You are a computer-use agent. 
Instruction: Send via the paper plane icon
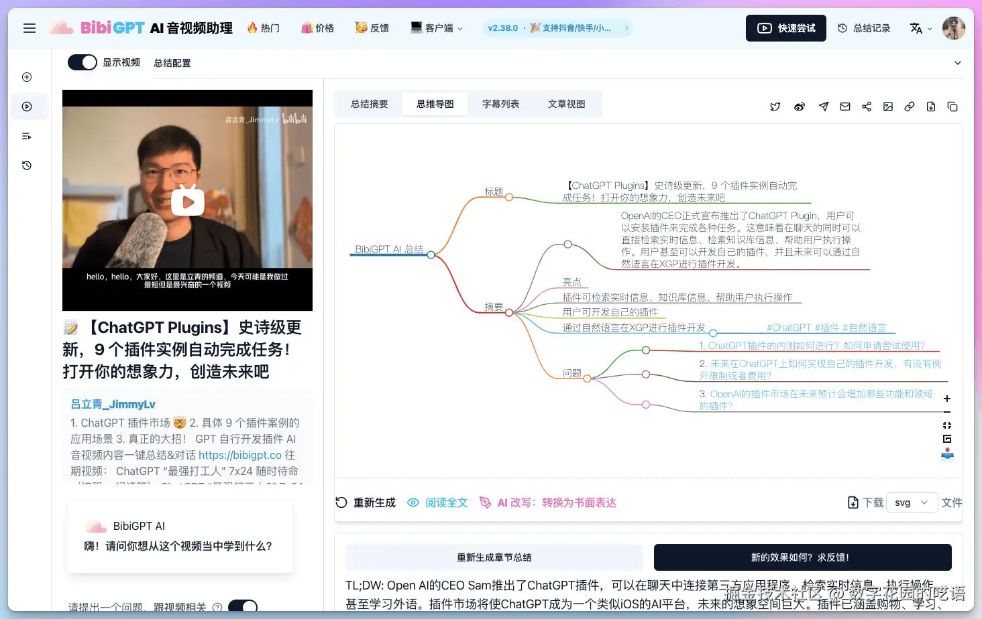824,107
